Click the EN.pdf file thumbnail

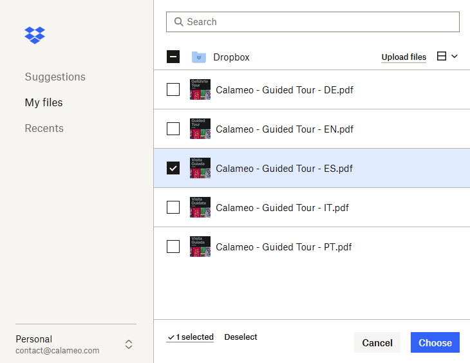[x=200, y=129]
